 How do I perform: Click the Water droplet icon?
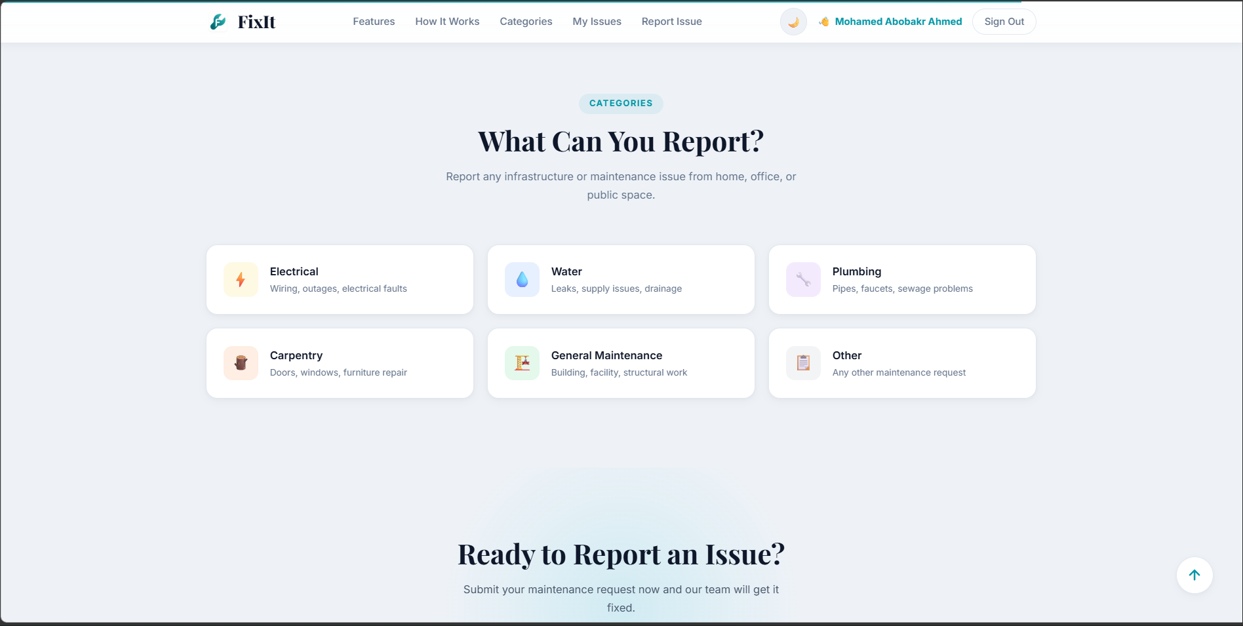pyautogui.click(x=522, y=280)
